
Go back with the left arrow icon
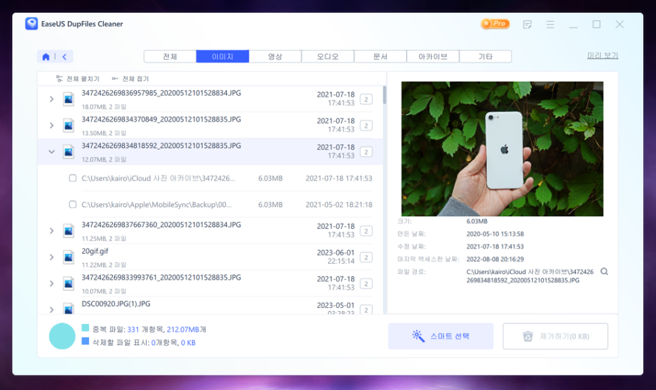click(x=65, y=56)
